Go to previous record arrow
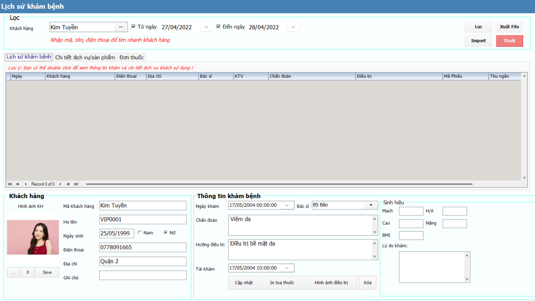The image size is (535, 301). tap(26, 184)
